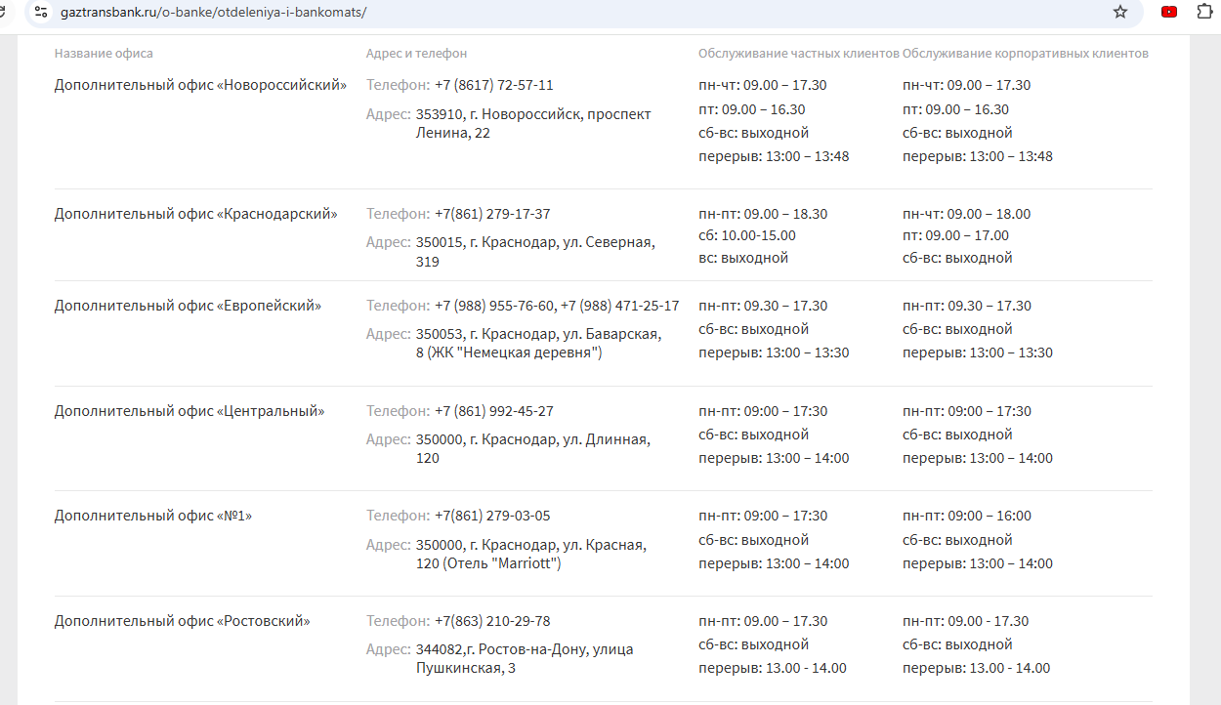Click office №1 corporate hours пн-пт: 09:00 – 16:00
This screenshot has width=1221, height=705.
967,516
